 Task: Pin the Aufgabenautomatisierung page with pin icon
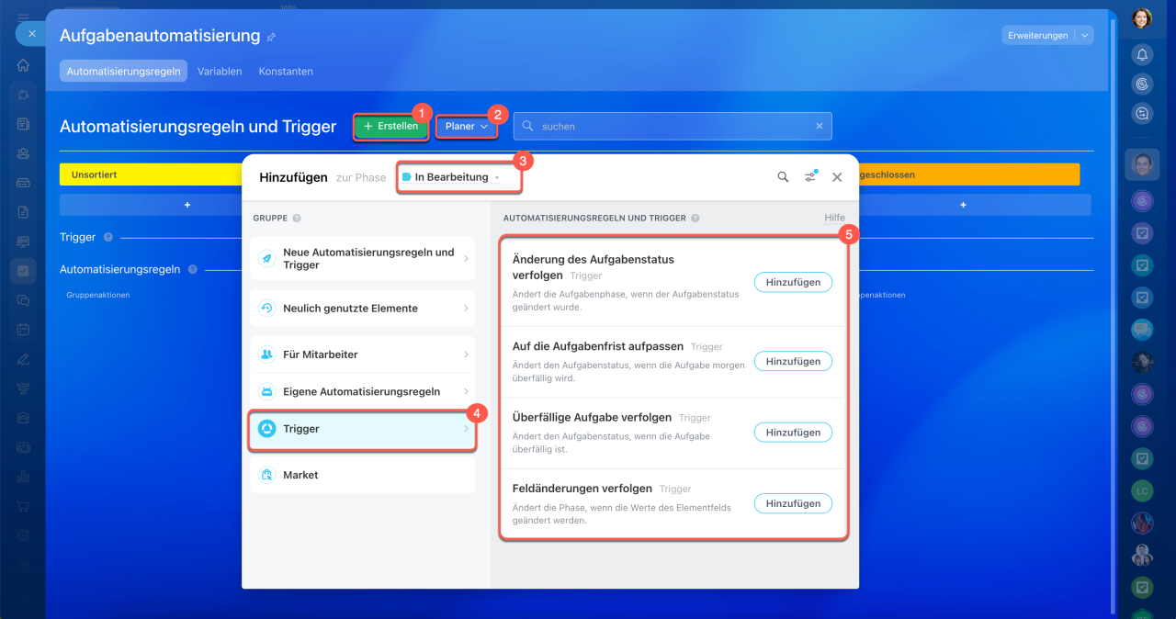click(271, 38)
